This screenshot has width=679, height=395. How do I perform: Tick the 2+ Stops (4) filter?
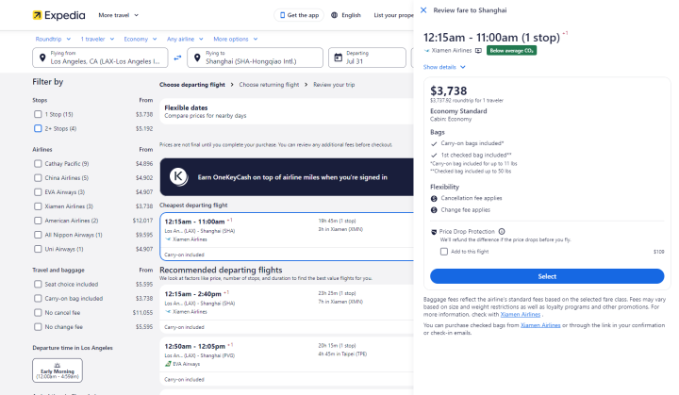coord(38,128)
